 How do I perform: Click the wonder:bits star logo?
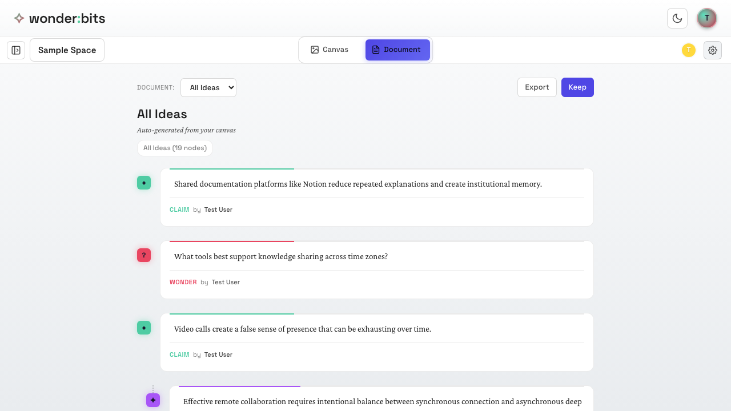click(19, 18)
